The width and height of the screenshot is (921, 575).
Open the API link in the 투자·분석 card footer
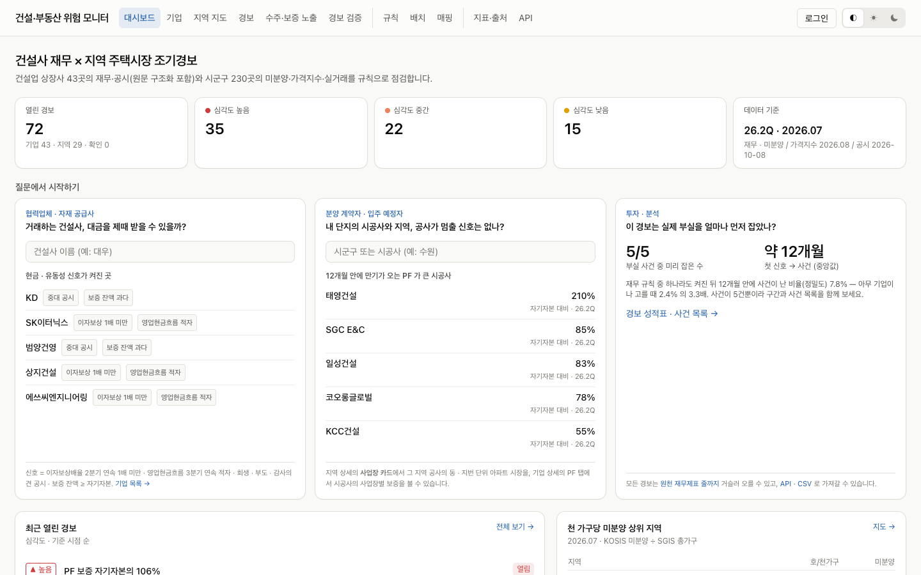(x=785, y=484)
